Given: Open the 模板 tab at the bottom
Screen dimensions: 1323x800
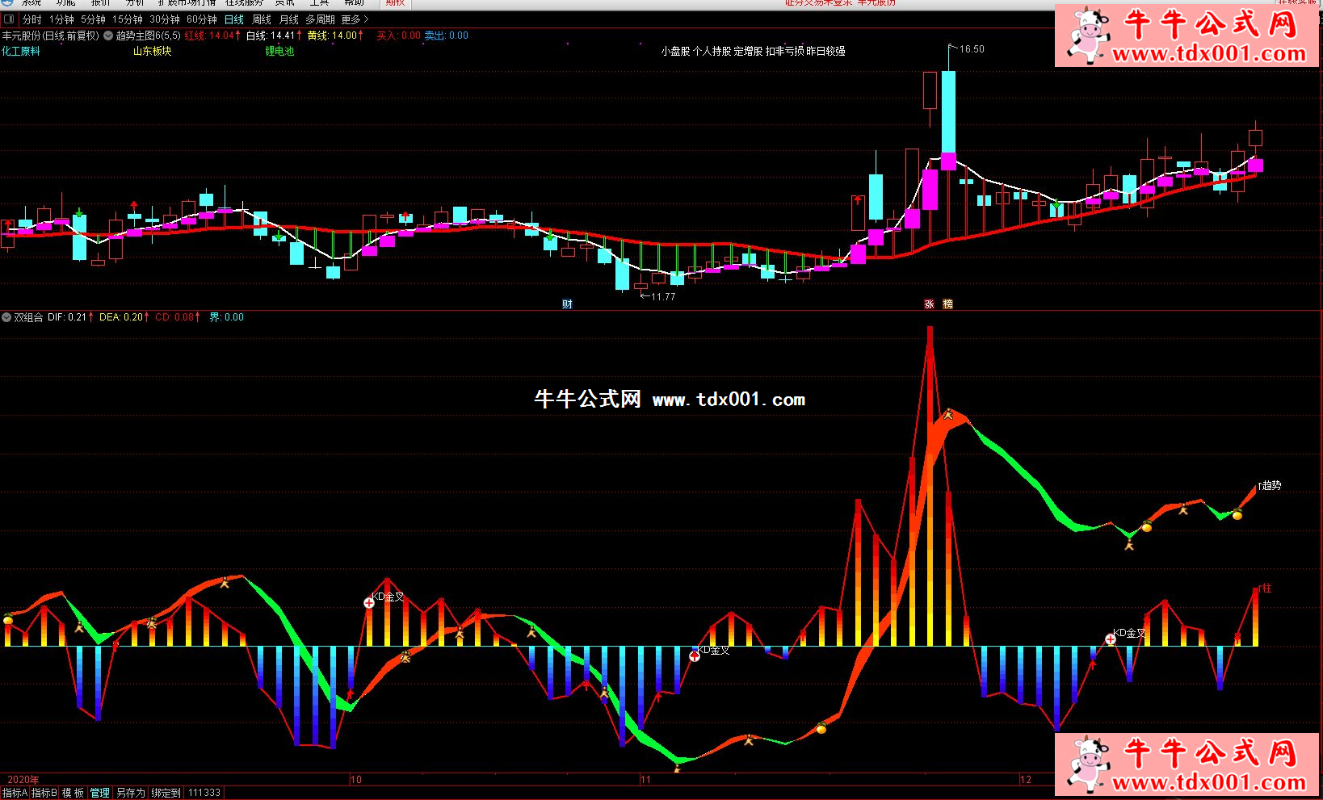Looking at the screenshot, I should click(x=73, y=793).
